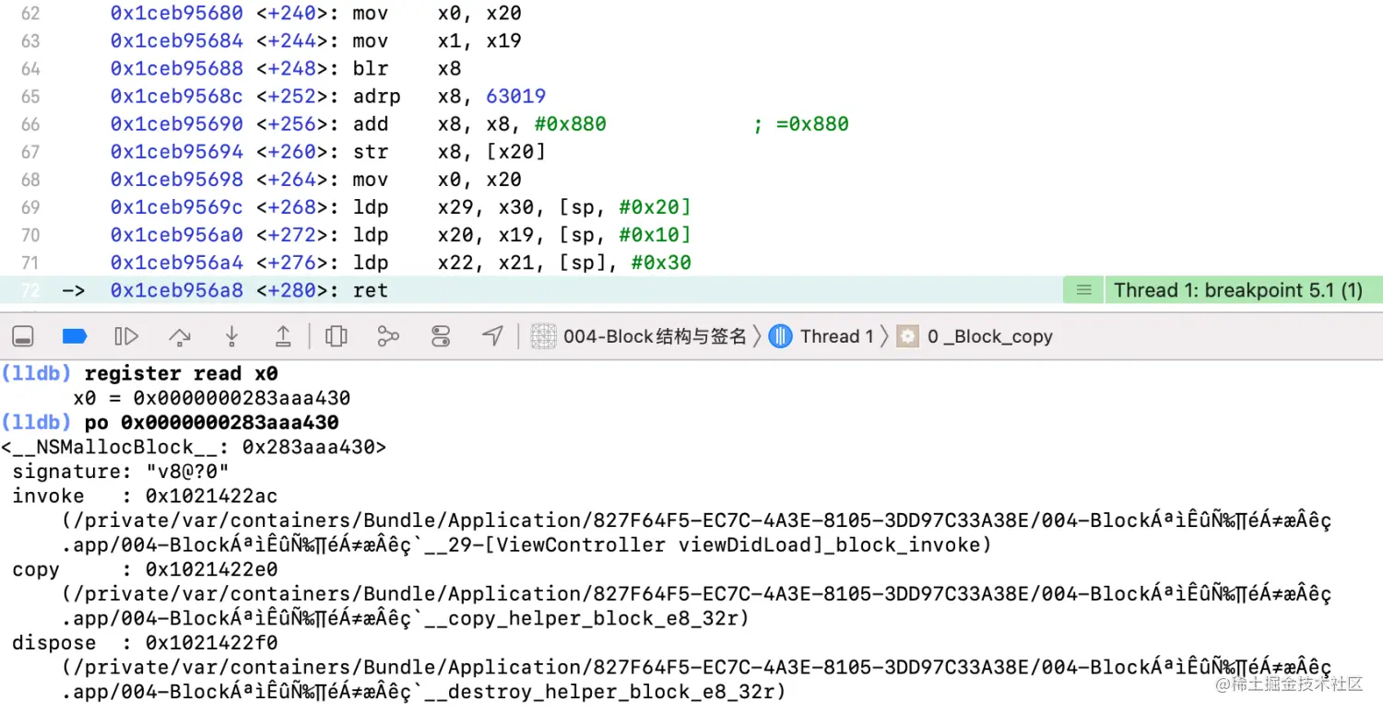Viewport: 1383px width, 713px height.
Task: Open Debug View Hierarchy
Action: [337, 336]
